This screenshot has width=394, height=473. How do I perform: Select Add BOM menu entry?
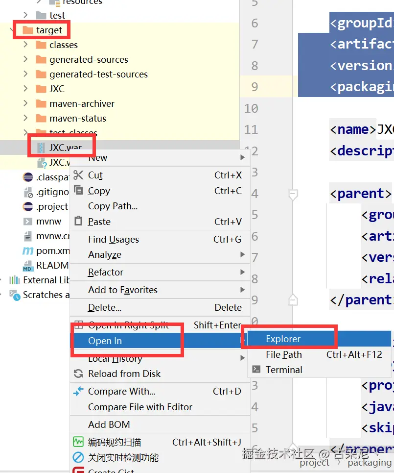(160, 424)
